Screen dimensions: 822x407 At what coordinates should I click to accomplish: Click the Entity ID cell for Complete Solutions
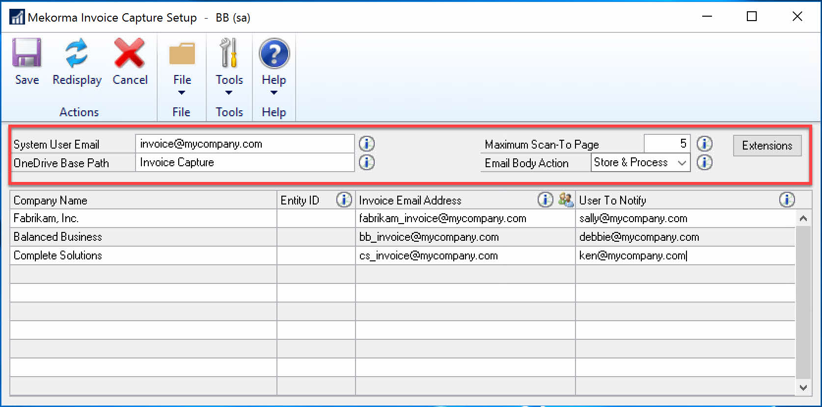316,255
